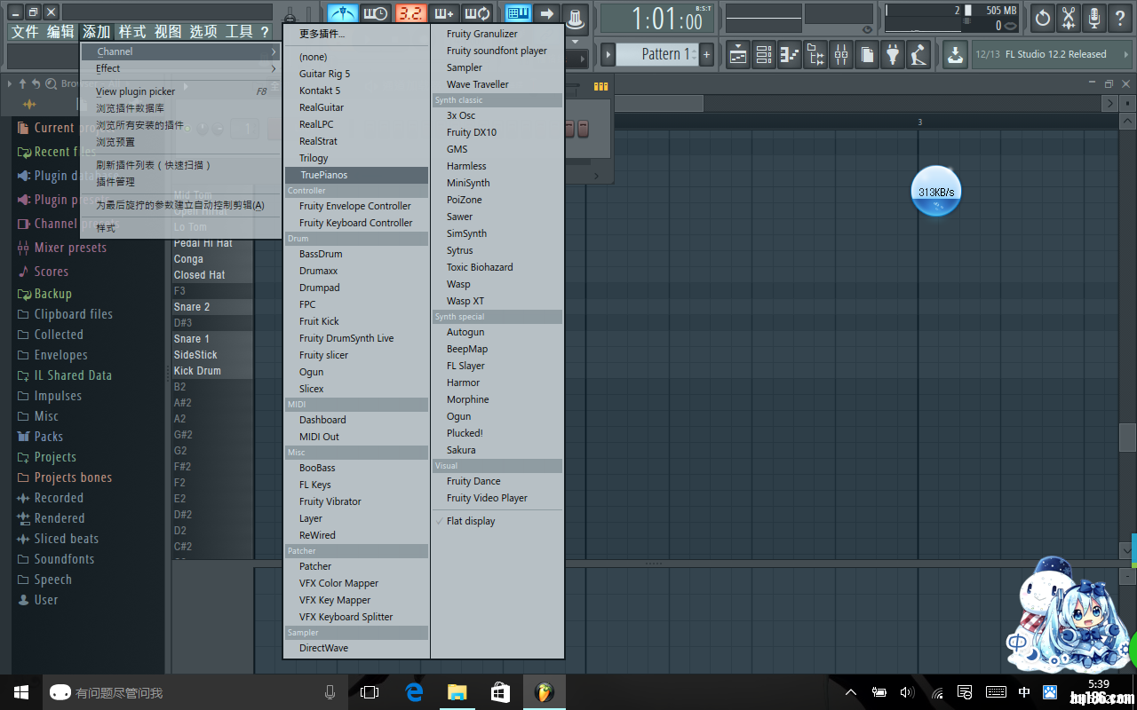The height and width of the screenshot is (710, 1137).
Task: Open the Channel rack icon
Action: [x=764, y=55]
